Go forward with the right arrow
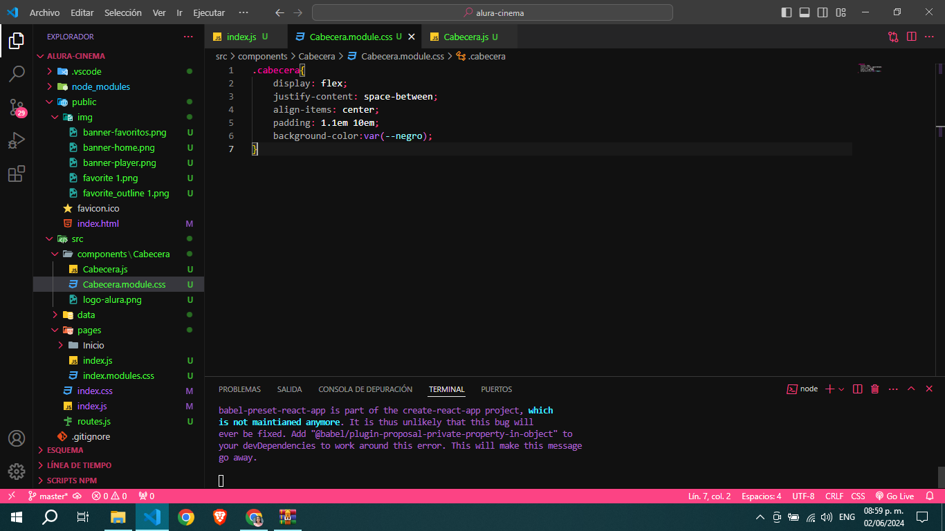The height and width of the screenshot is (531, 945). (298, 13)
